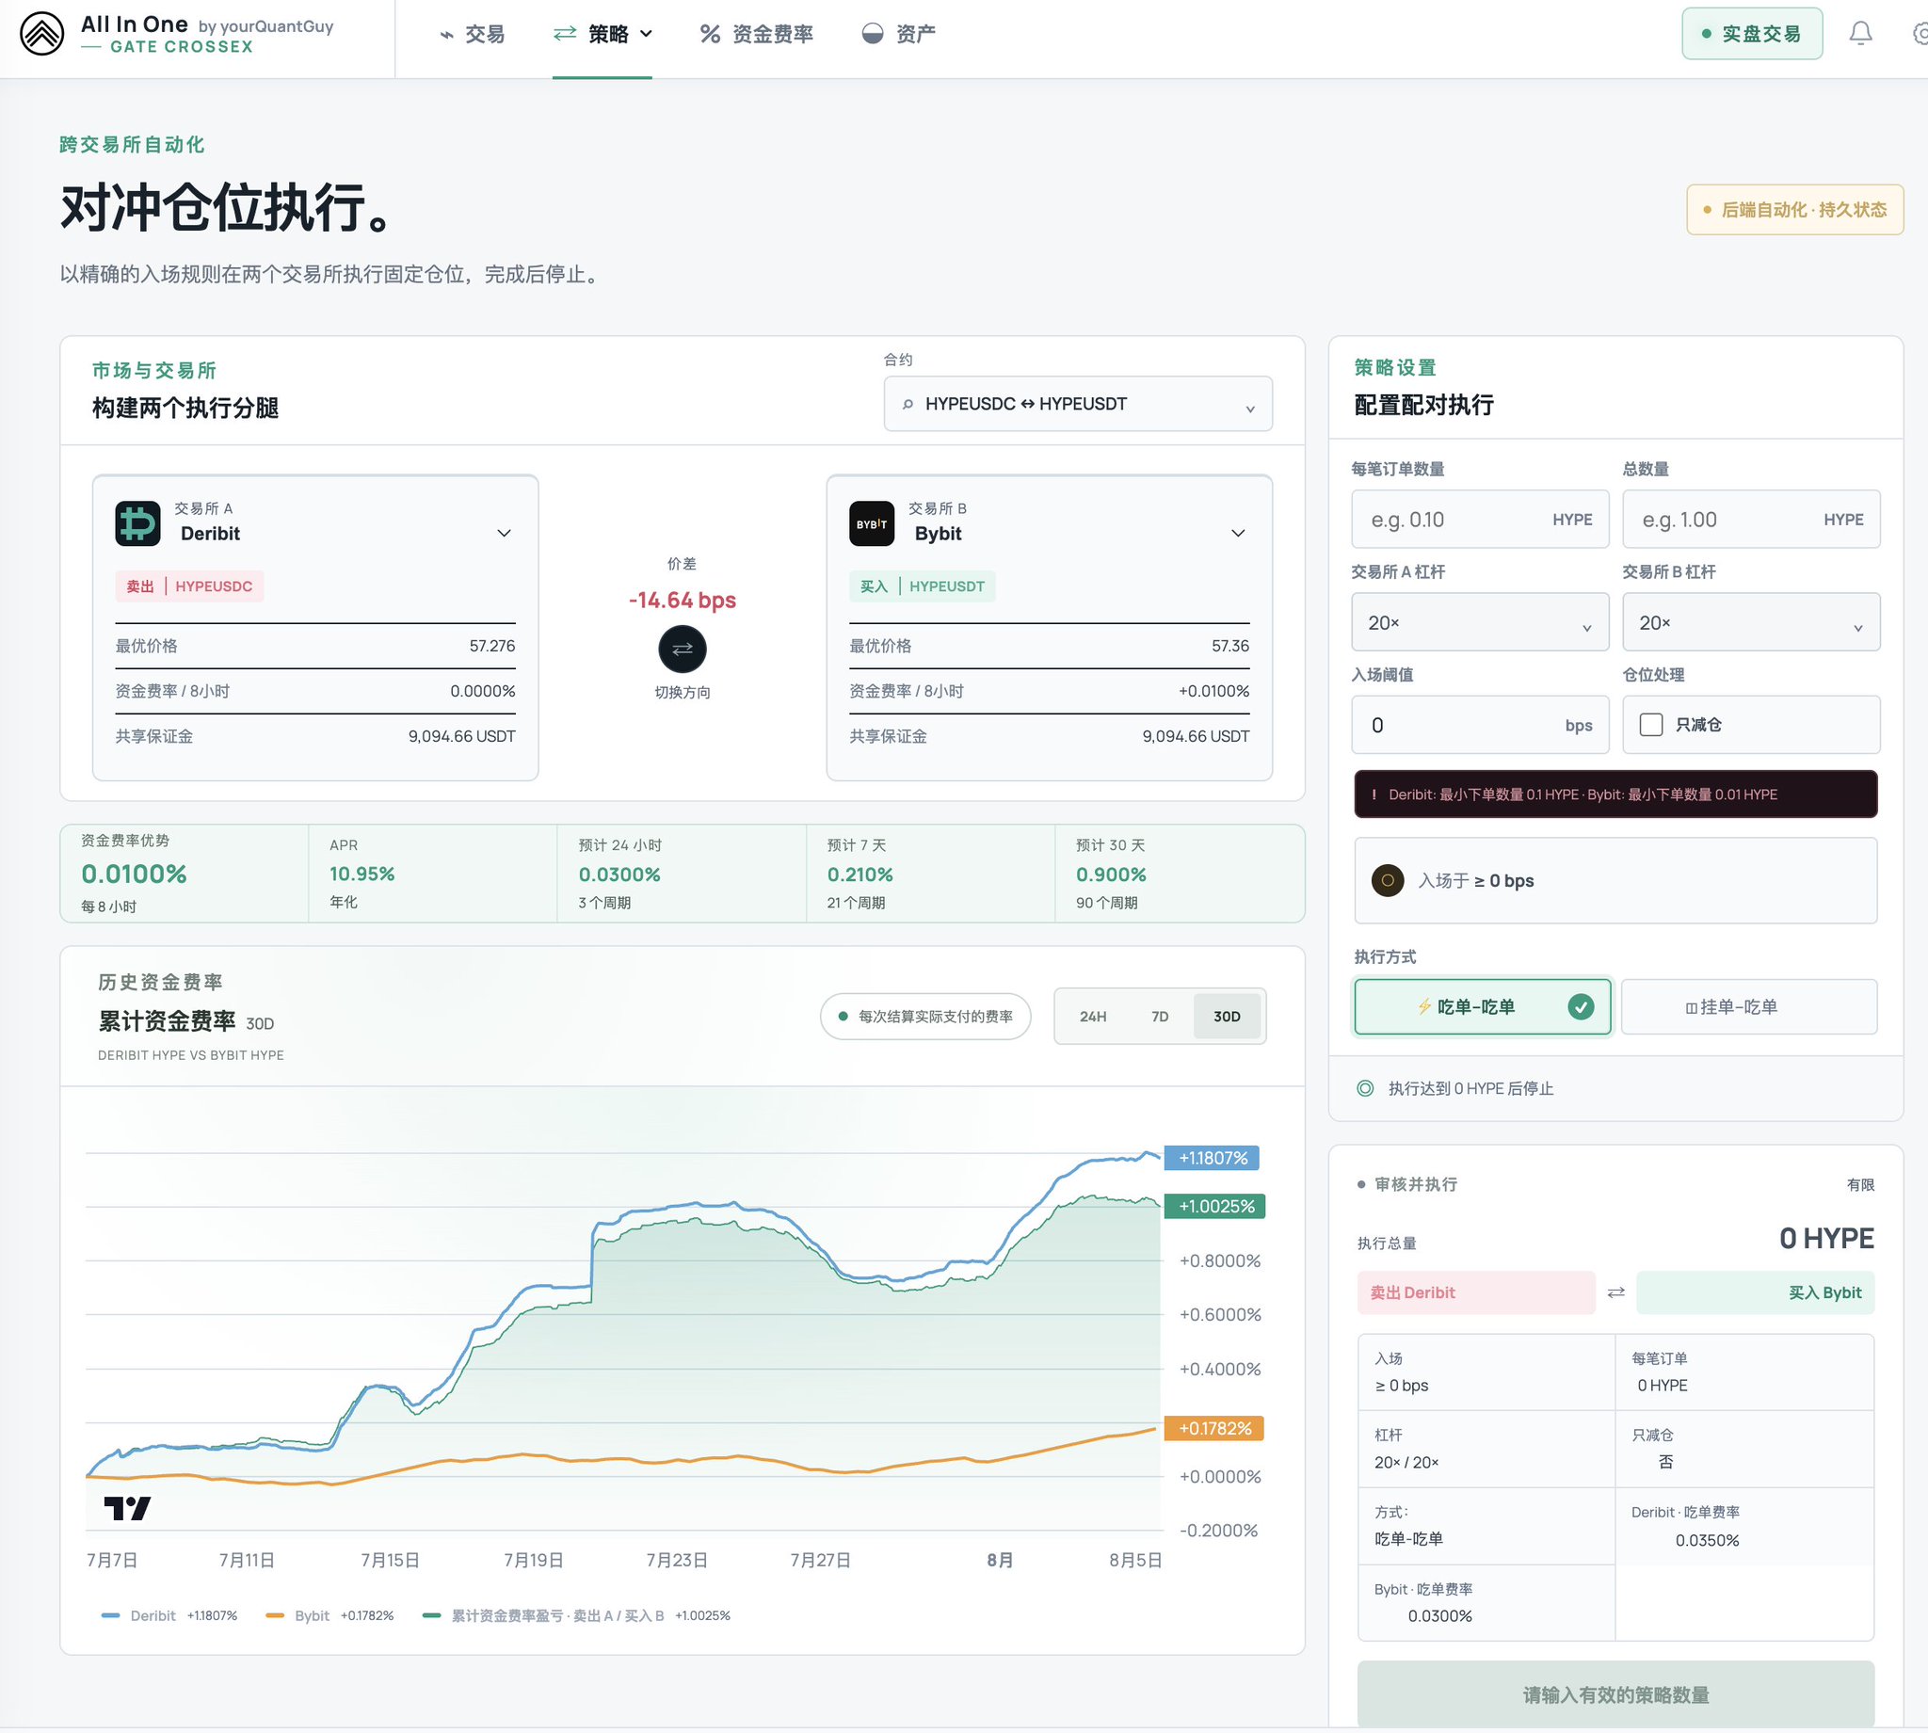1928x1733 pixels.
Task: Click the swap arrows between sell and buy
Action: 1615,1292
